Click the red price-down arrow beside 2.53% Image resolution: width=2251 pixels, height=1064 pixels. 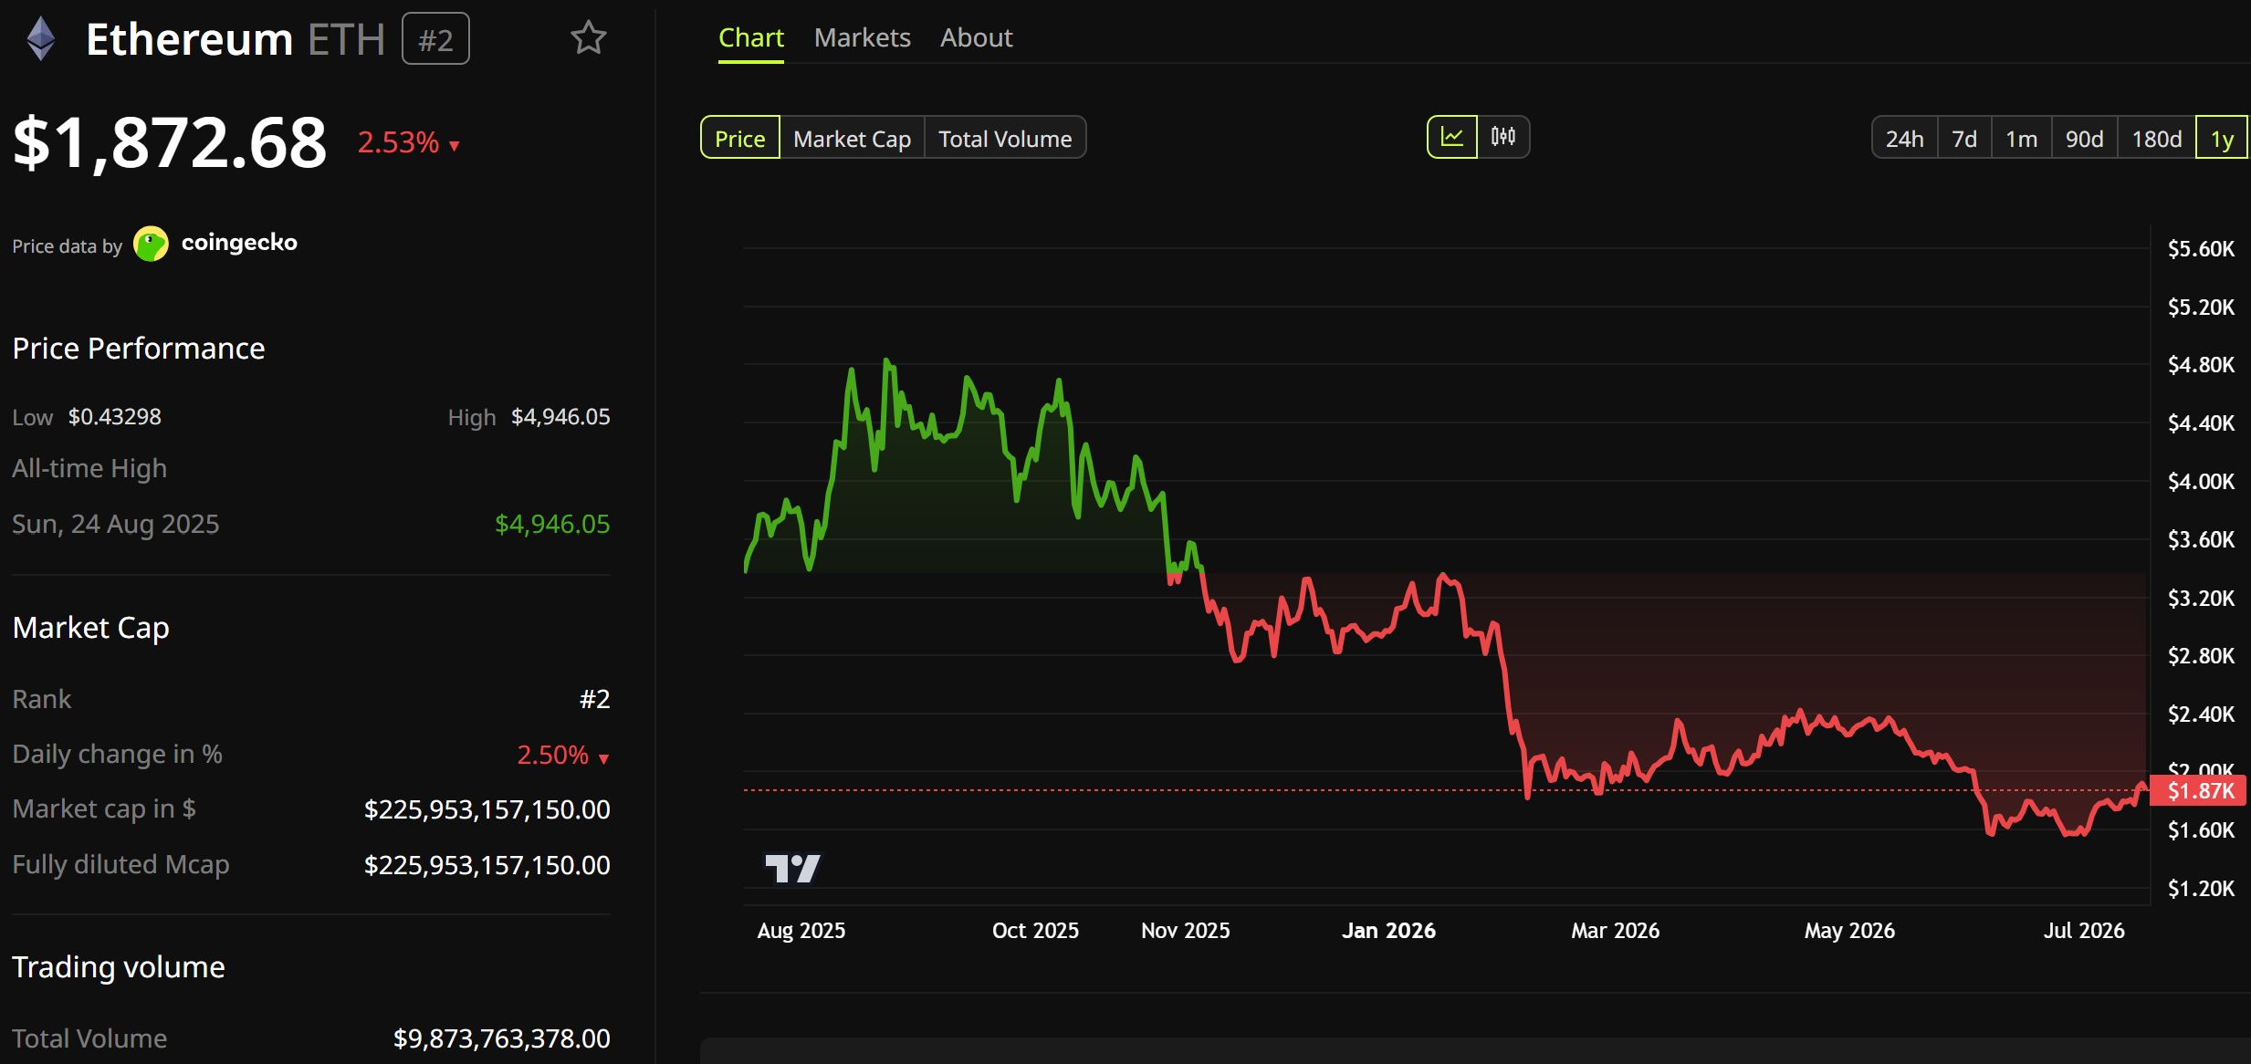[455, 146]
